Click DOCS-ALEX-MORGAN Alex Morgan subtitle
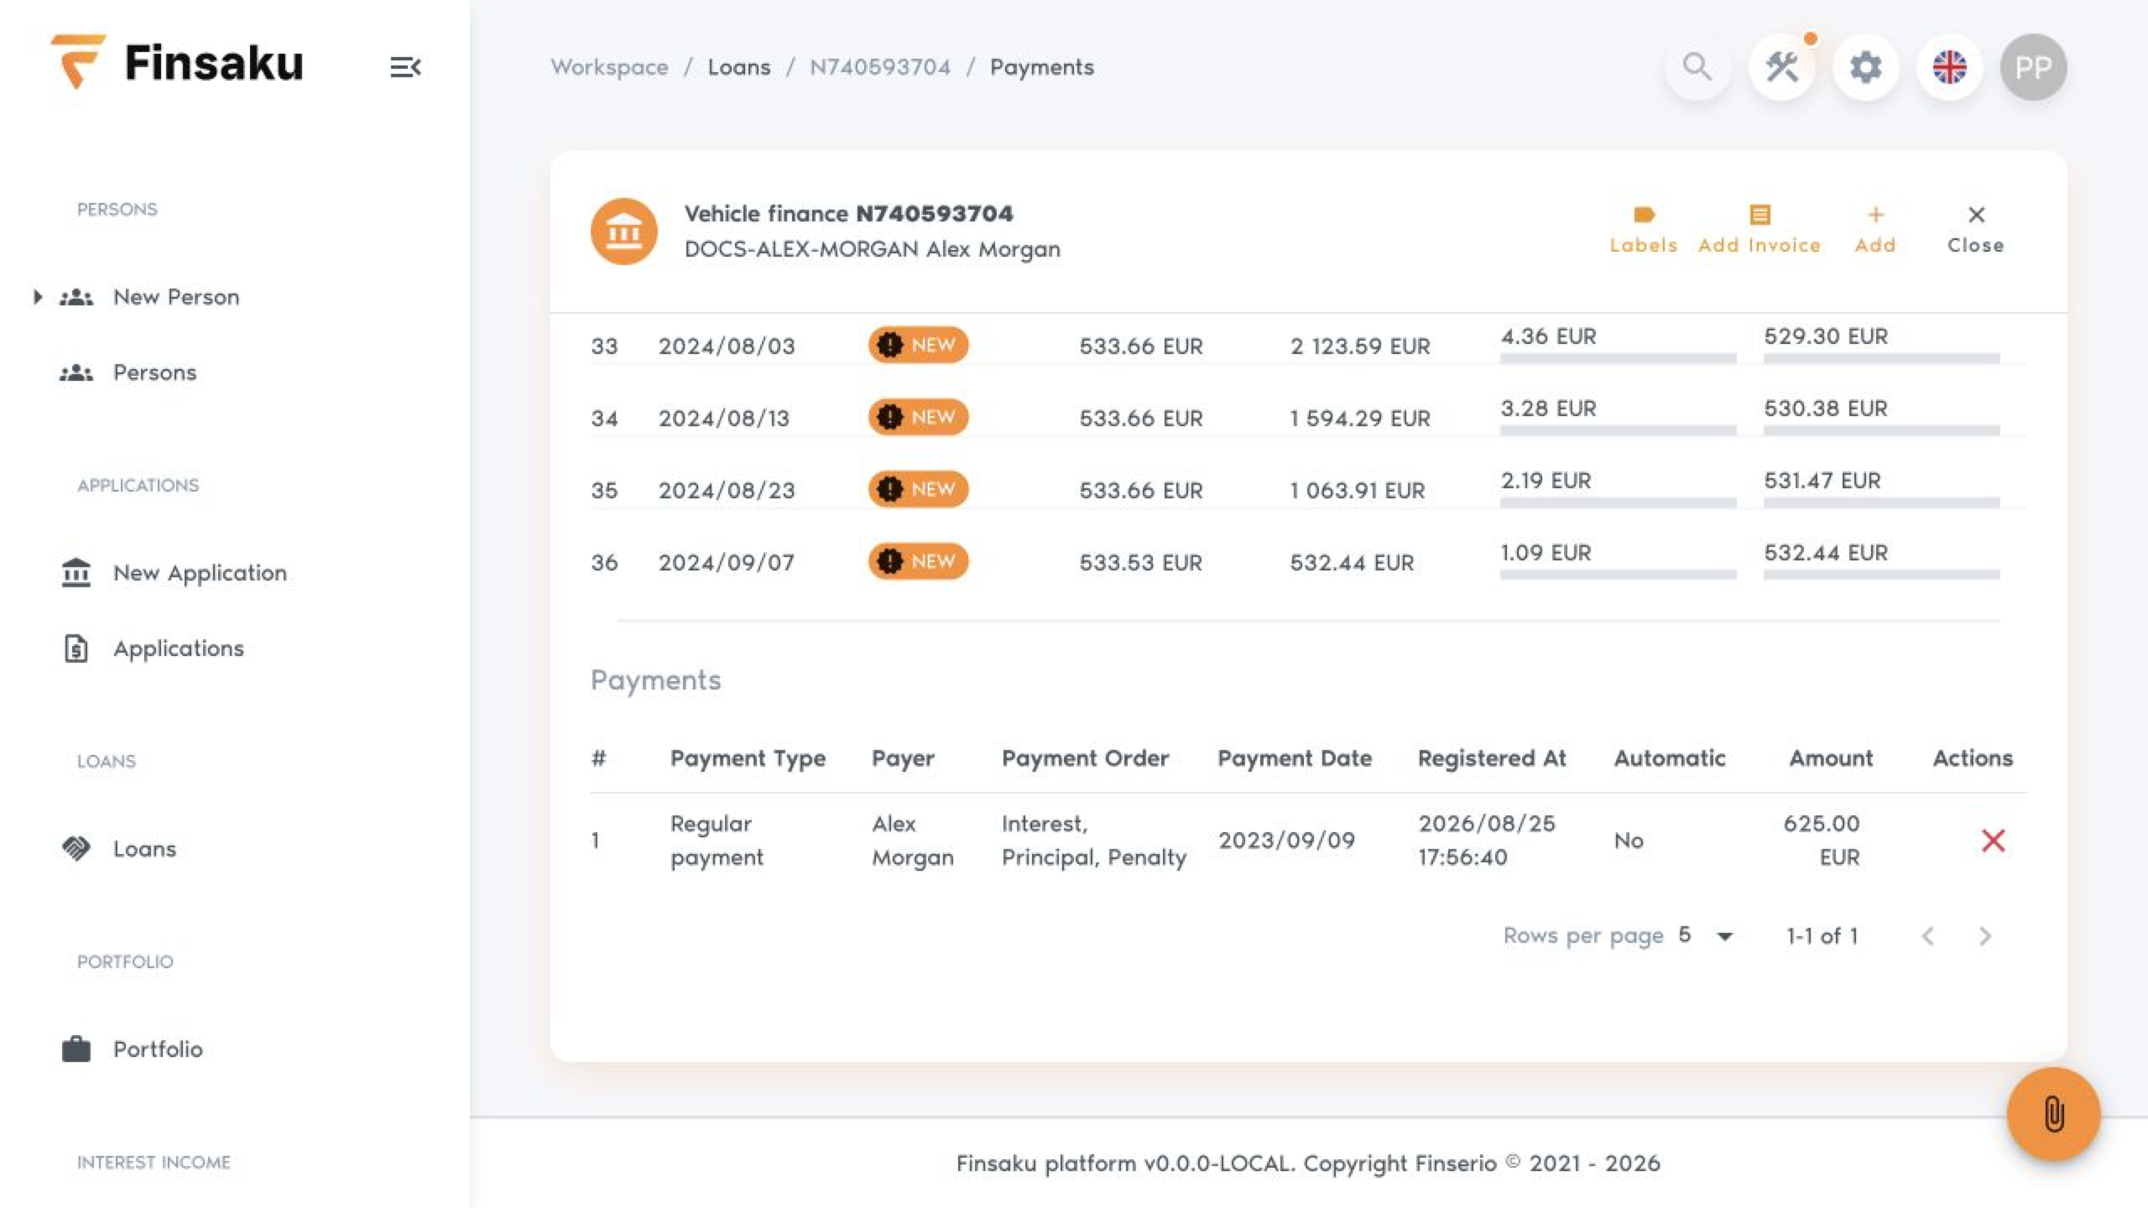Viewport: 2148px width, 1208px height. click(873, 249)
